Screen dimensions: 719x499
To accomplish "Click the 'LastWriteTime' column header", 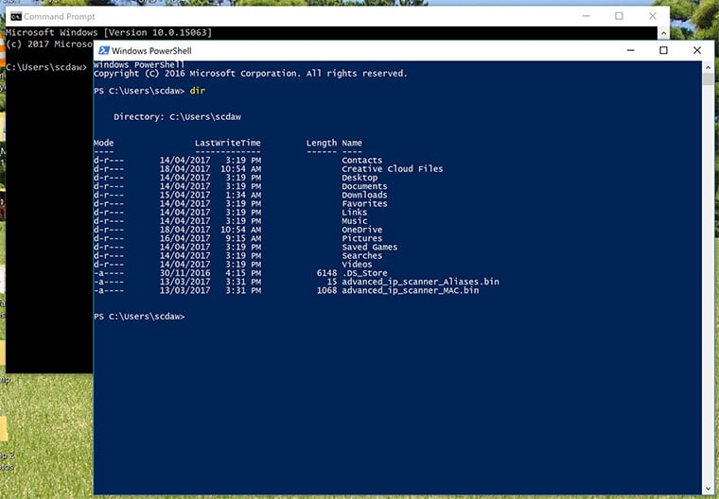I will (228, 143).
